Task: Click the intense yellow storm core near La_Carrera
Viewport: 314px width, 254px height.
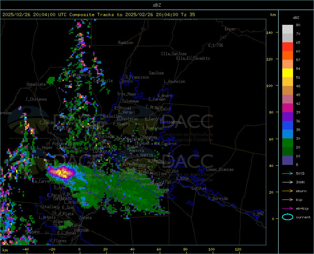Action: 62,173
